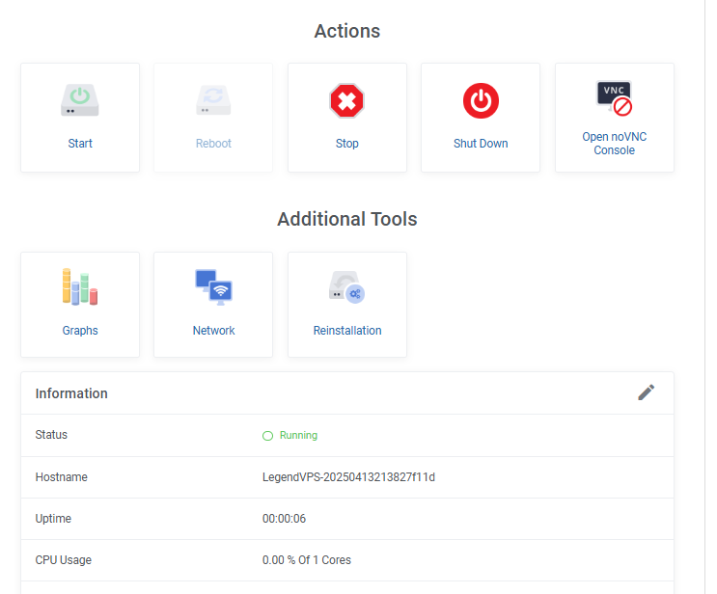Click the red Shut Down power icon
This screenshot has width=717, height=594.
481,100
